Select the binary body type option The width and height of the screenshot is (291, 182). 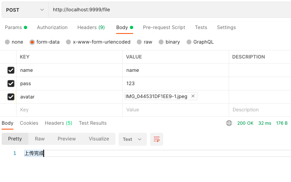(x=161, y=42)
